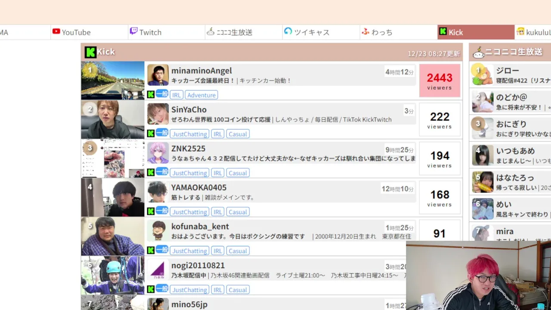Click YAMAOKA0405's avatar icon

(x=158, y=192)
